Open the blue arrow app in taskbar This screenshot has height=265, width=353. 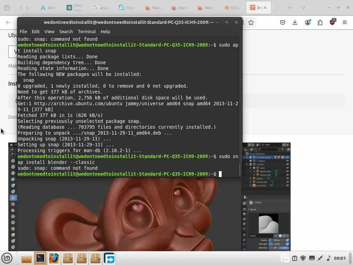coord(109,258)
